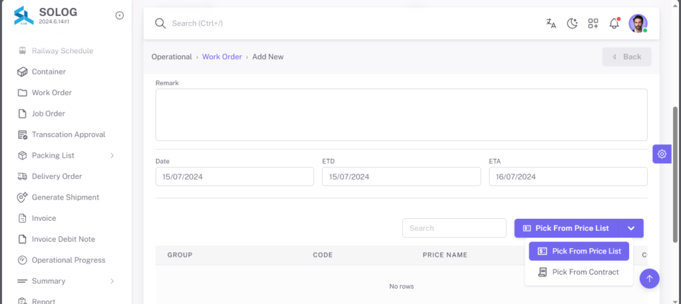Screen dimensions: 681x304
Task: Select Pick From Contract option
Action: coord(579,272)
